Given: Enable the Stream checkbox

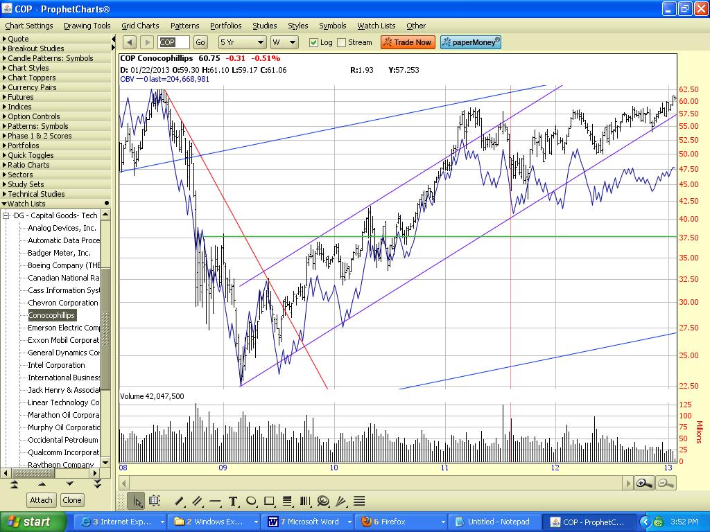Looking at the screenshot, I should coord(342,42).
